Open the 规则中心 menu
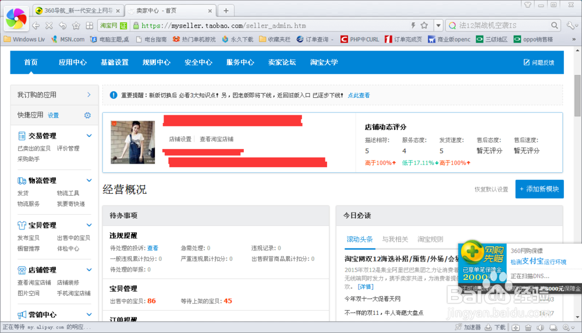582x333 pixels. 157,62
